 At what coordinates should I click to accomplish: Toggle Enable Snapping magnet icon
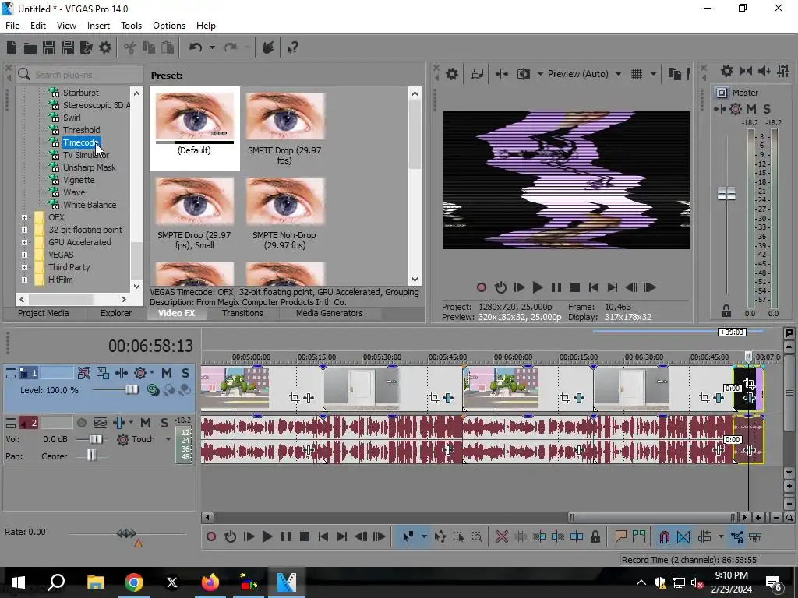click(x=664, y=537)
